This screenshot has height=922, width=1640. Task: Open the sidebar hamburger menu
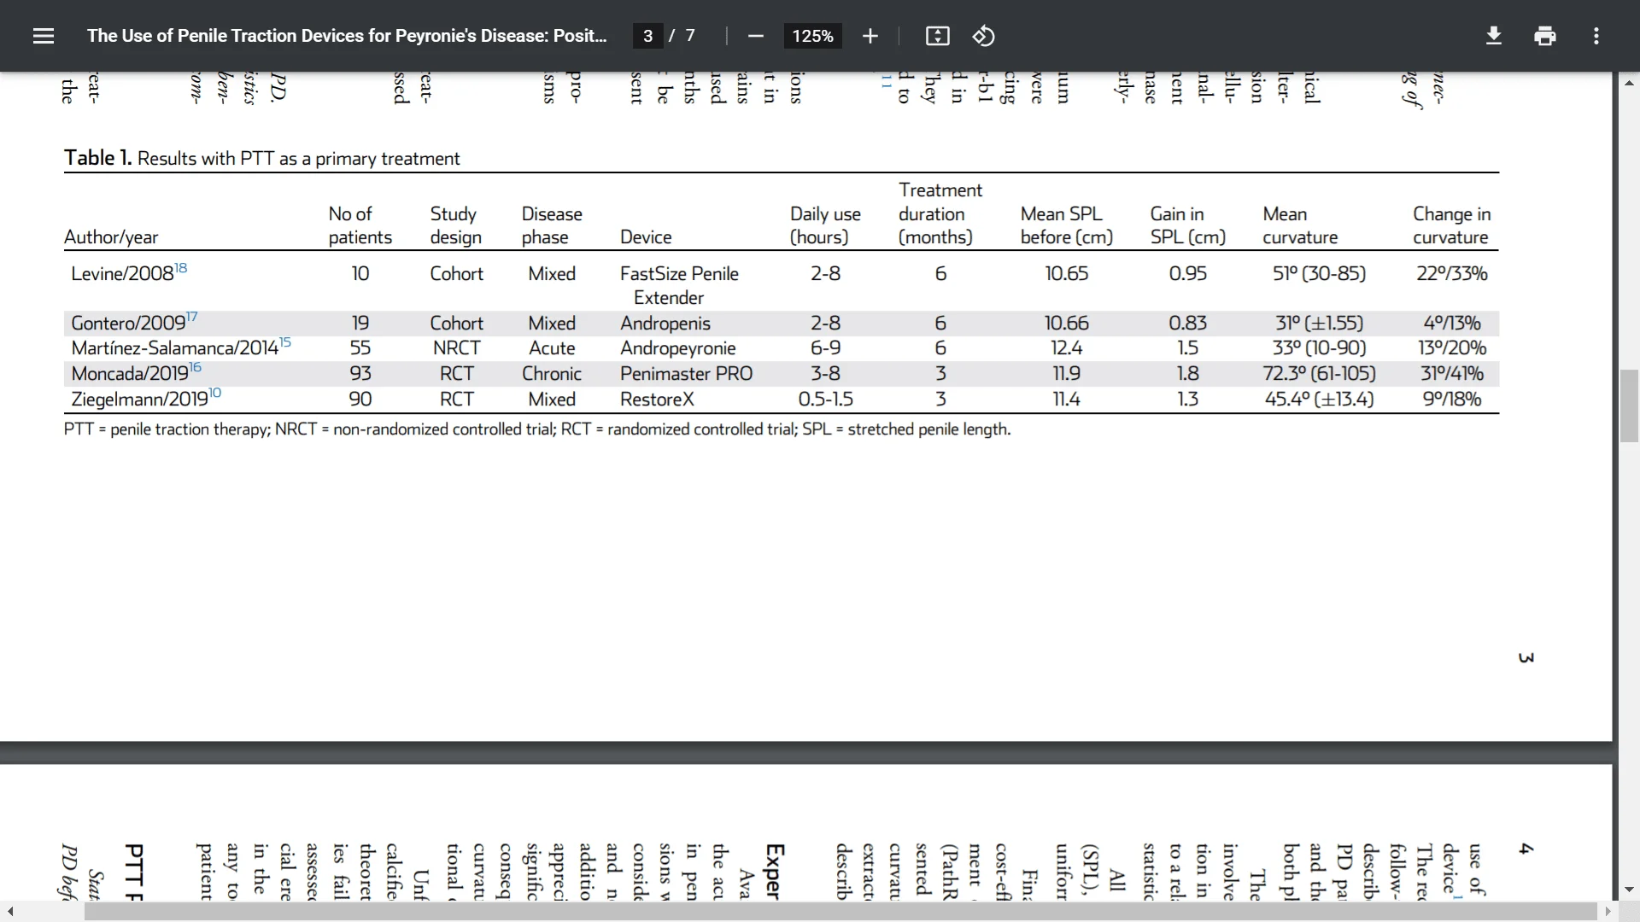coord(44,36)
